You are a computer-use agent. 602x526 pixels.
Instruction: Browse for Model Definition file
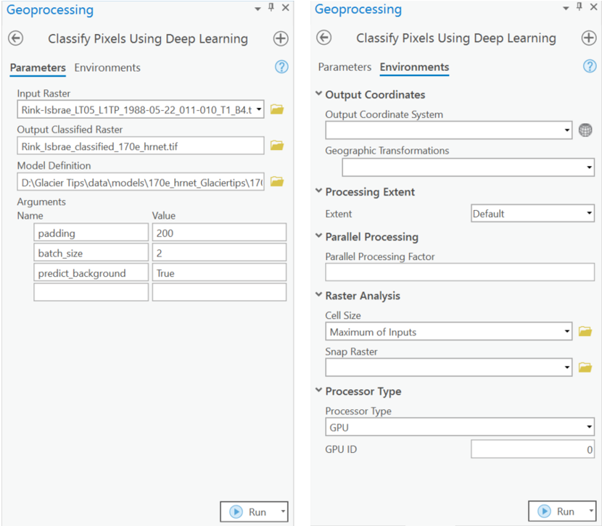click(276, 182)
